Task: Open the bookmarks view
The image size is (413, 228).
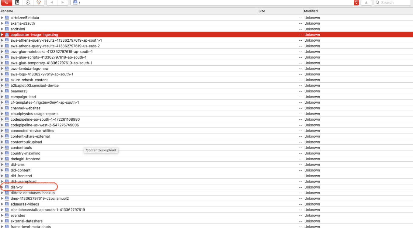Action: point(17,2)
